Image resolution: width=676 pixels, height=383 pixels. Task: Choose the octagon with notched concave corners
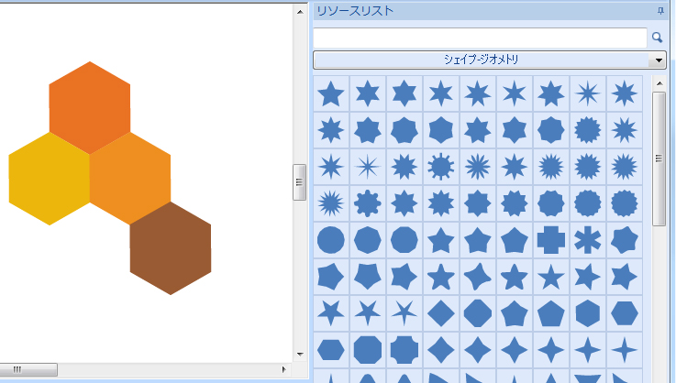coord(404,349)
